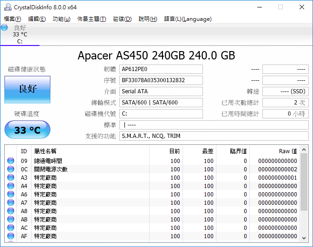Select the 總通電時間 attribute row
This screenshot has width=313, height=247.
click(x=152, y=161)
